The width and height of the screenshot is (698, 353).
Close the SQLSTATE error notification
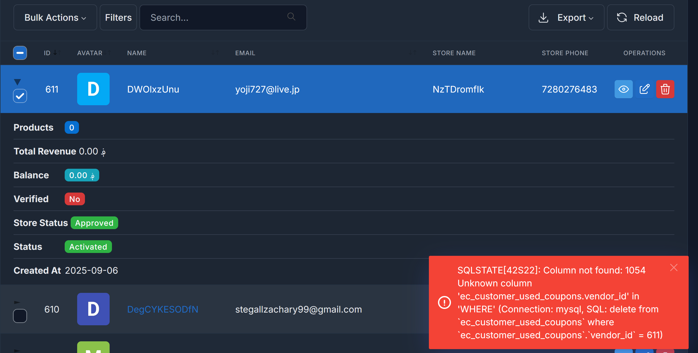pyautogui.click(x=674, y=267)
